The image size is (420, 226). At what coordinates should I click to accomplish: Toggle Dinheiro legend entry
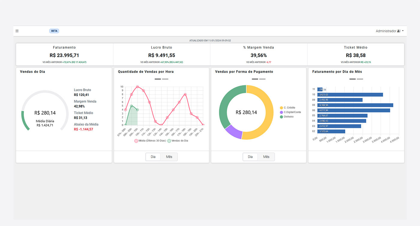287,116
